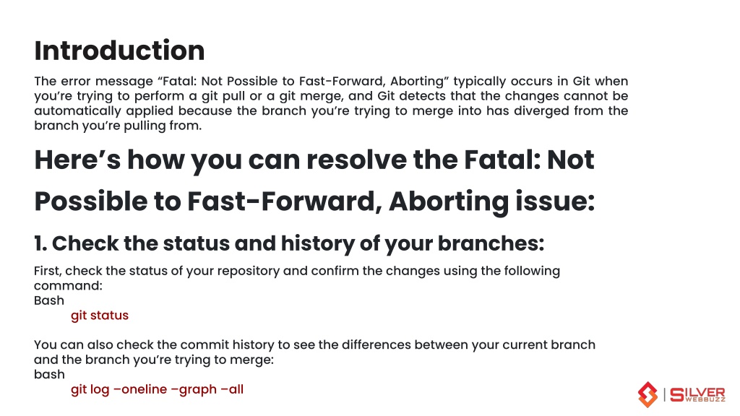Click the 'automatically applied because the branch' line

pos(331,110)
